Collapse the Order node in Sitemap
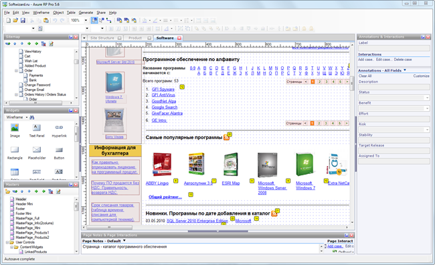The width and height of the screenshot is (435, 265). click(x=16, y=70)
